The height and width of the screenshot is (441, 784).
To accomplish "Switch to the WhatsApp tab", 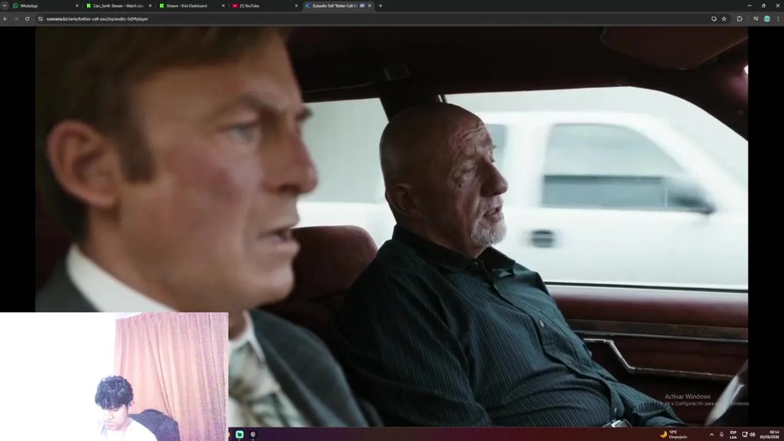I will [46, 6].
